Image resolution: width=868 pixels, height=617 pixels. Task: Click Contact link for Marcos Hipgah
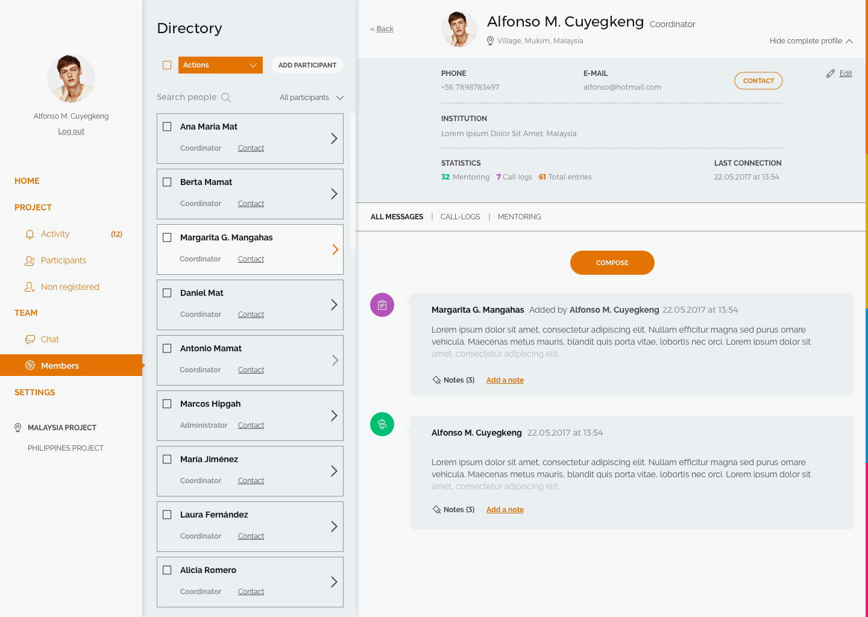(251, 425)
